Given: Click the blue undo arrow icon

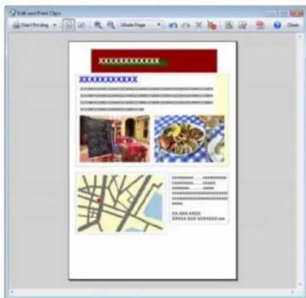Looking at the screenshot, I should tap(172, 25).
